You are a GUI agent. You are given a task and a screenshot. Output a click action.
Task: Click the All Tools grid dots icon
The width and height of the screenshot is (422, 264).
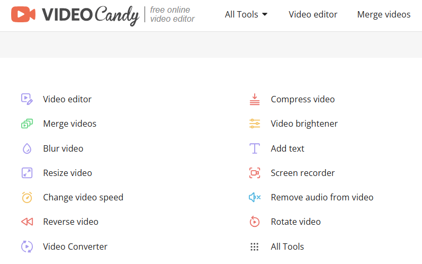click(x=255, y=247)
